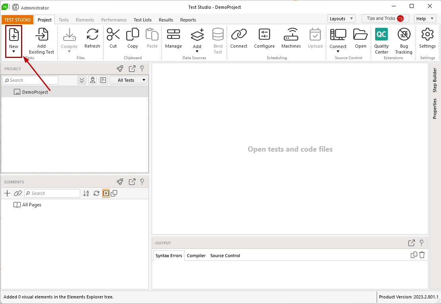Screen dimensions: 441x304
Task: Open the New dropdown arrow
Action: [13, 52]
